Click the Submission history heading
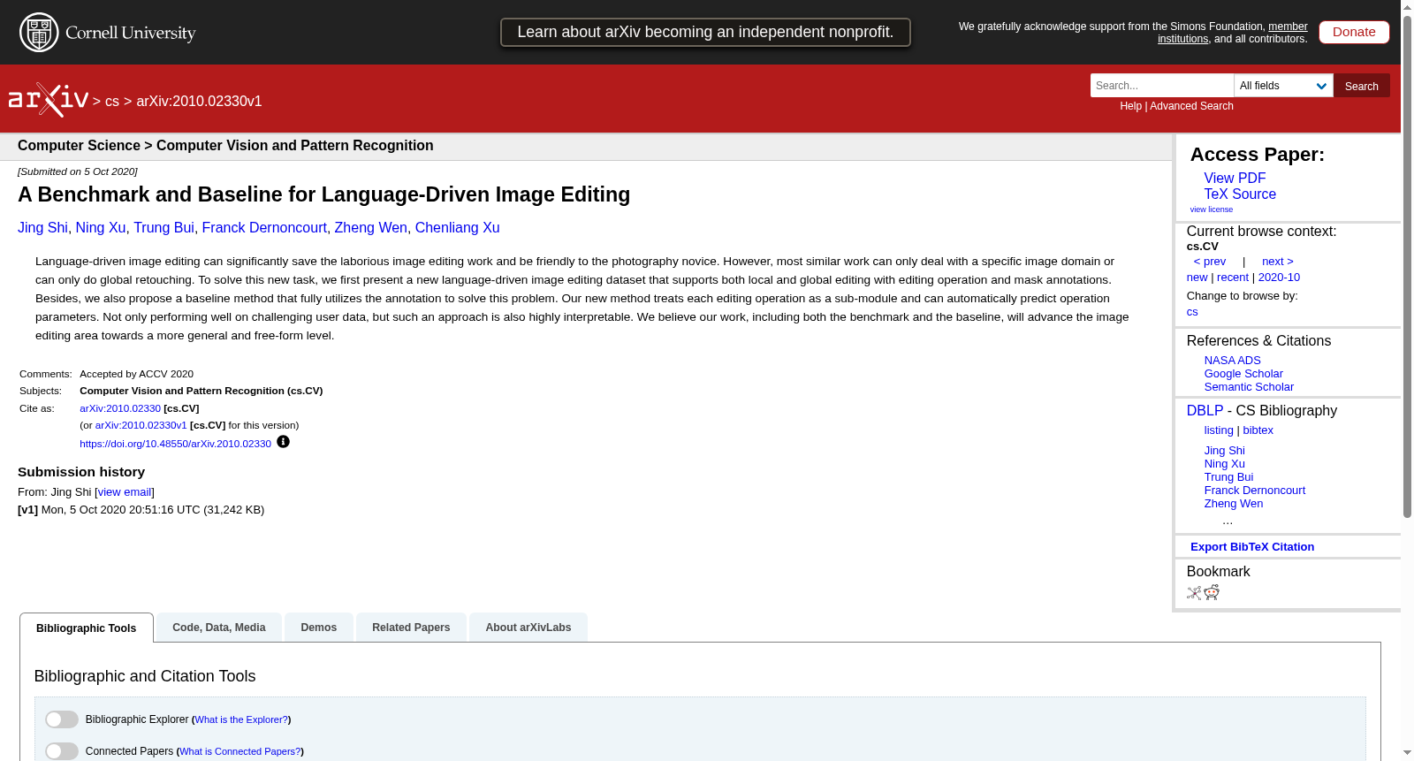Image resolution: width=1414 pixels, height=761 pixels. coord(81,472)
